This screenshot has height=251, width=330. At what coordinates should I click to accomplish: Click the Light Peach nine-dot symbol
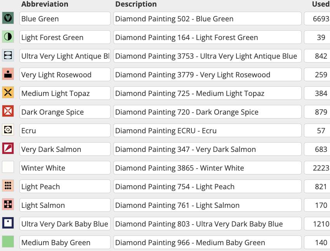pos(8,186)
